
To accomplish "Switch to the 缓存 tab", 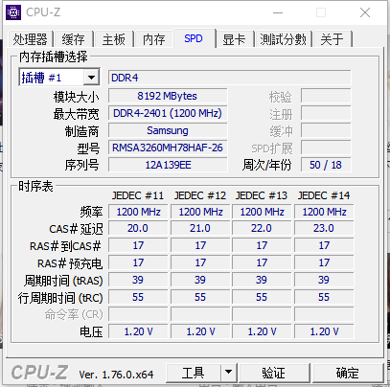I will (73, 39).
